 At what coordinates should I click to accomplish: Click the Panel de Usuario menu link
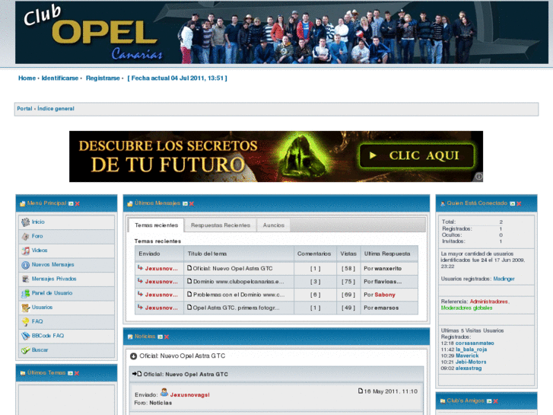coord(52,293)
